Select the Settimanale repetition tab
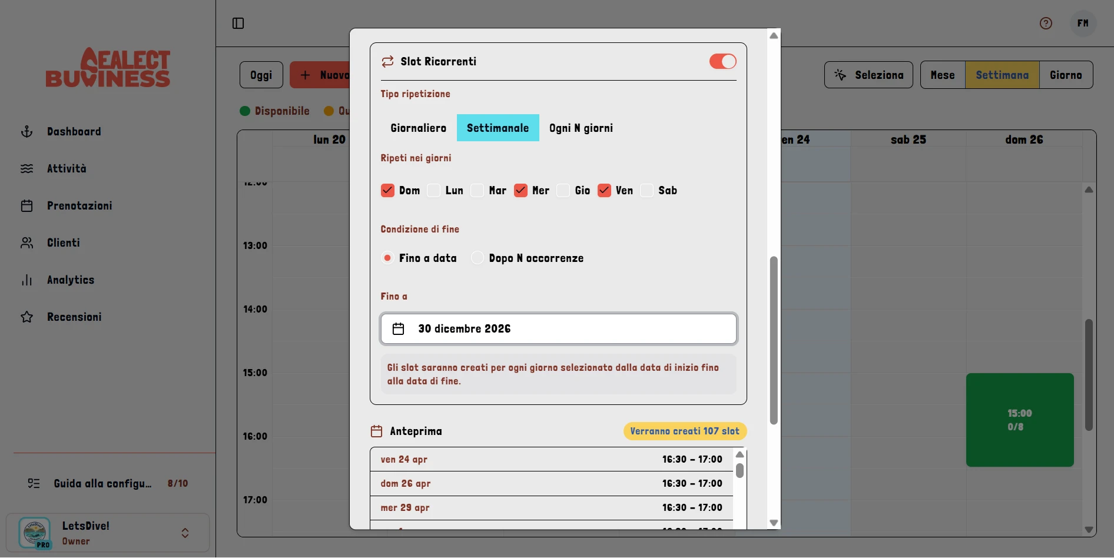The height and width of the screenshot is (558, 1114). pyautogui.click(x=498, y=128)
